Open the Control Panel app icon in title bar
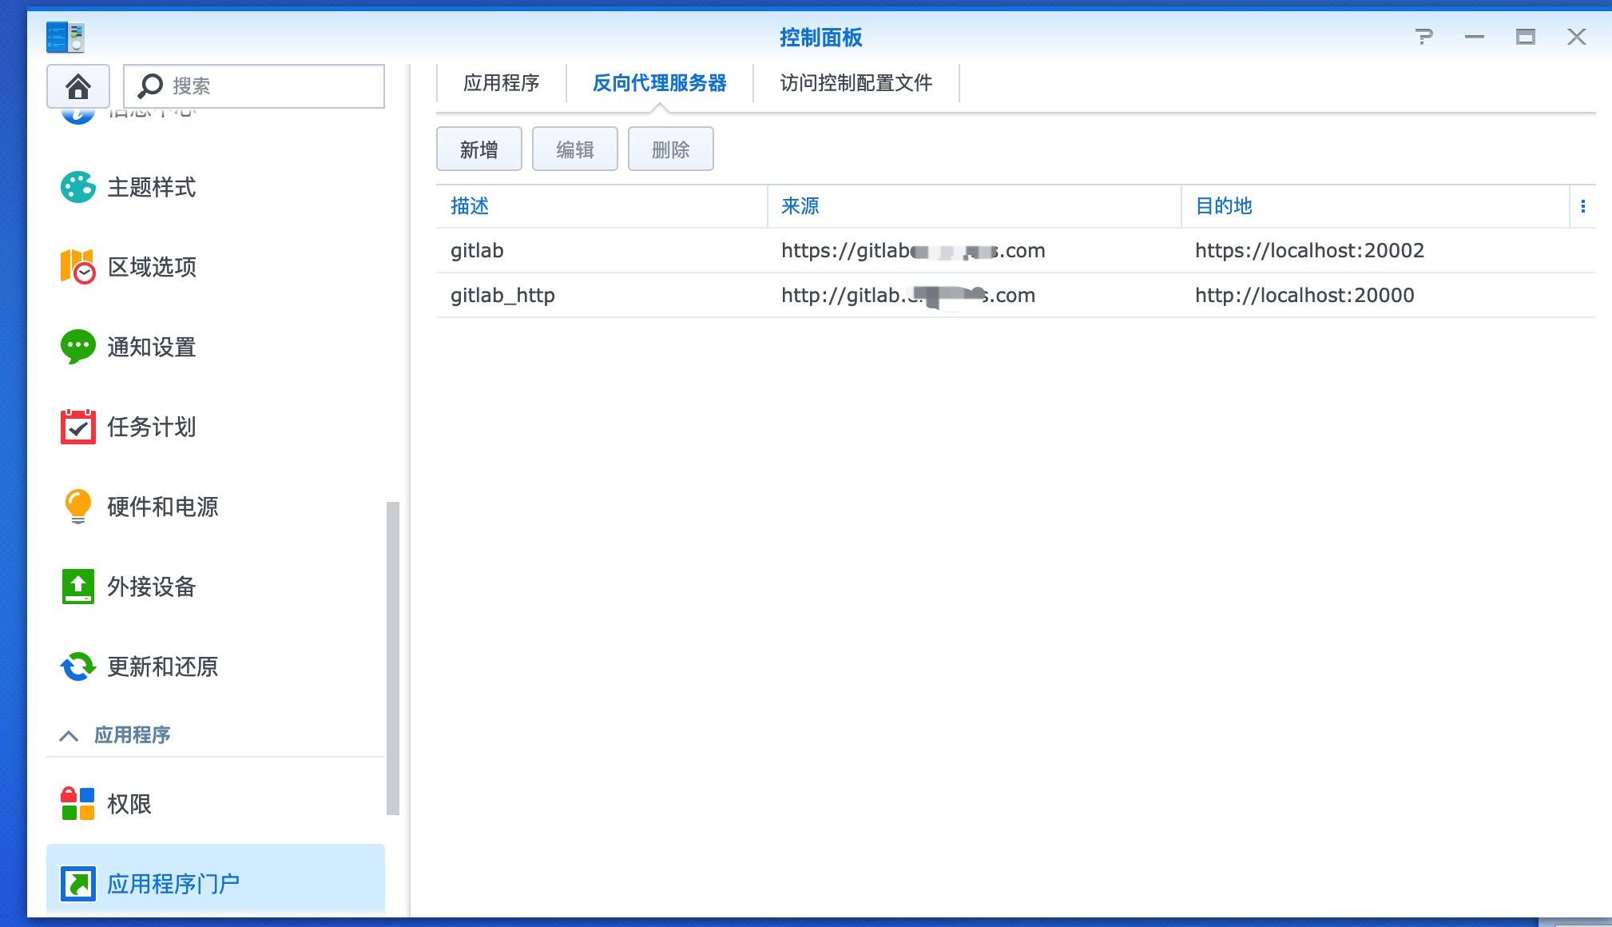 [66, 37]
